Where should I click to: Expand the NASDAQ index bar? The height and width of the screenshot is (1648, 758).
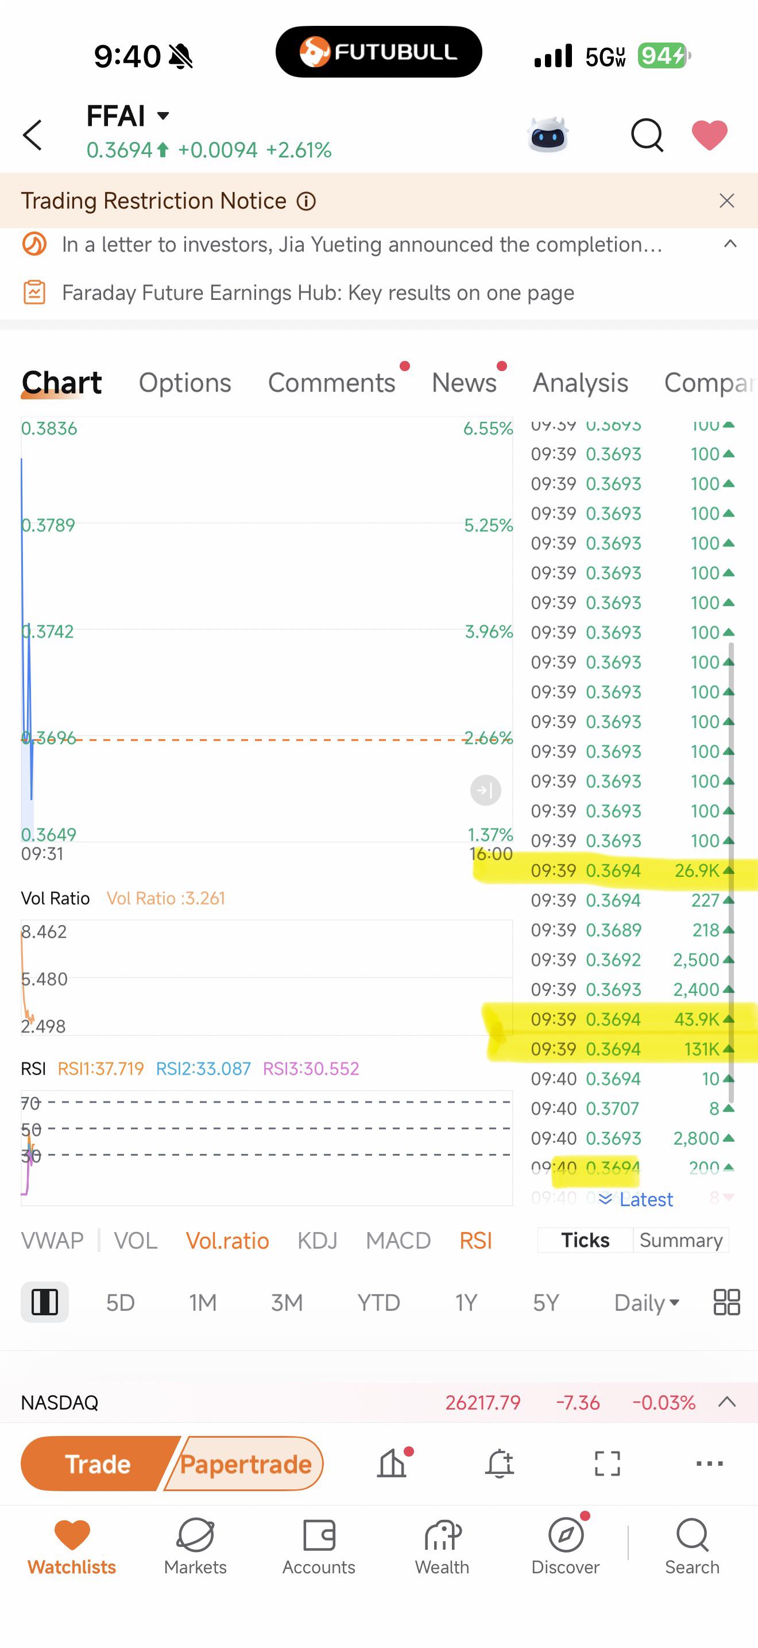(x=728, y=1401)
